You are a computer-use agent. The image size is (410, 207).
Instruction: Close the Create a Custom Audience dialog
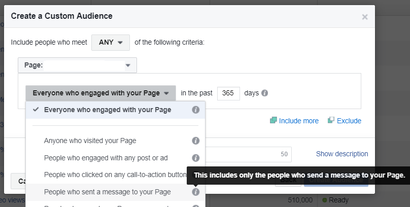[364, 17]
